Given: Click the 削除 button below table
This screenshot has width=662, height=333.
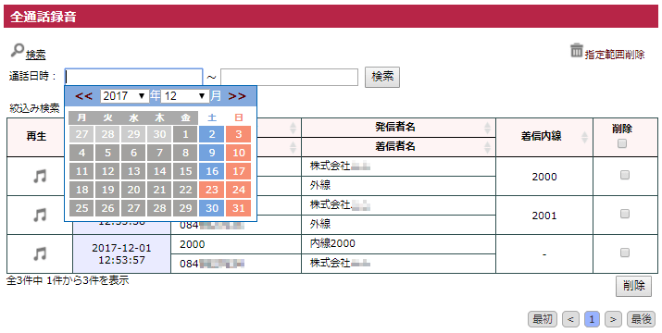Looking at the screenshot, I should click(633, 286).
